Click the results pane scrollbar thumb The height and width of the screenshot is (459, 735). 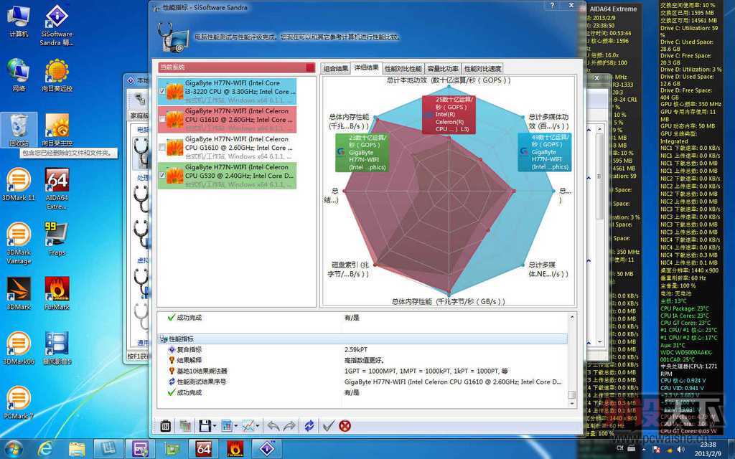pyautogui.click(x=572, y=395)
